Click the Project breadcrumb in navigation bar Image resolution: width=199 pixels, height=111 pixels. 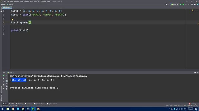point(3,5)
